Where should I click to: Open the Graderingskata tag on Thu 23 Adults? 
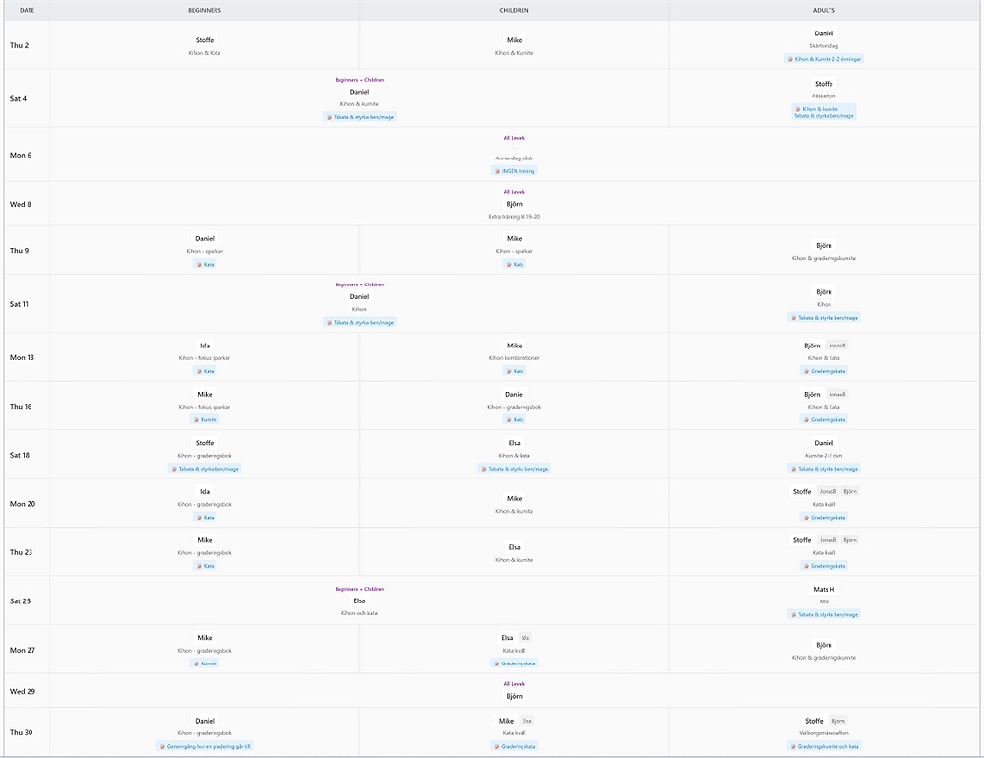point(827,566)
